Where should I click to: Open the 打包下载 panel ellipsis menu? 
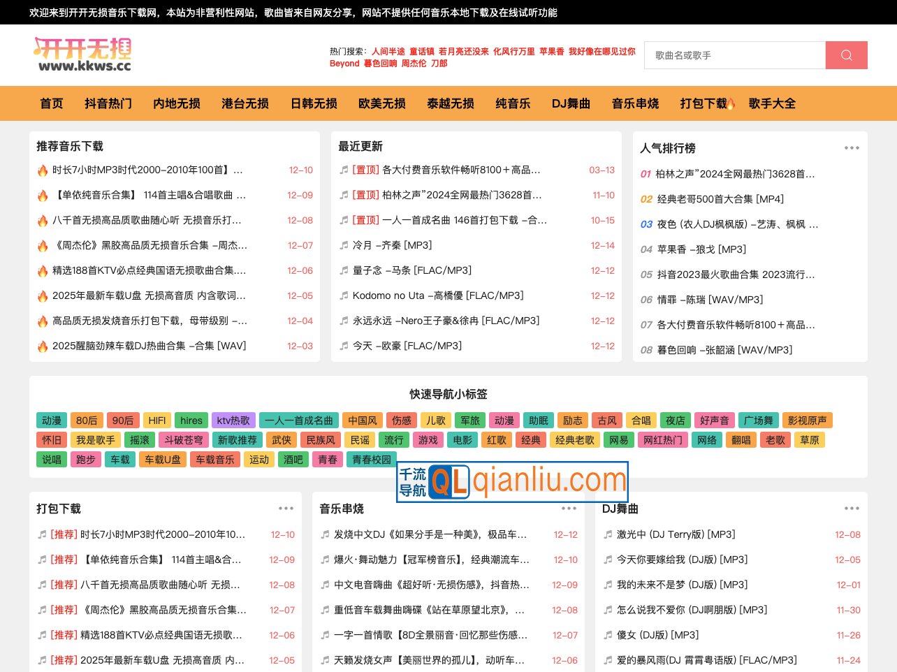286,508
